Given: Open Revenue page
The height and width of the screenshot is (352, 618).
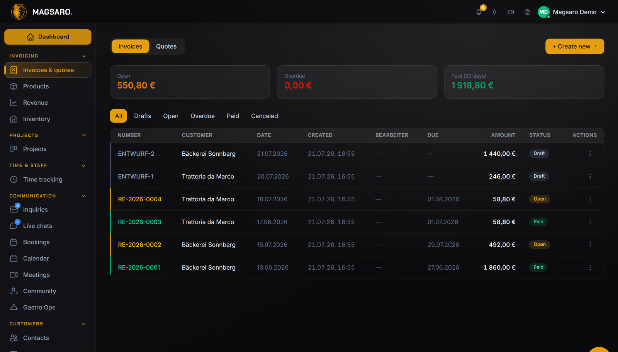Looking at the screenshot, I should pos(48,102).
